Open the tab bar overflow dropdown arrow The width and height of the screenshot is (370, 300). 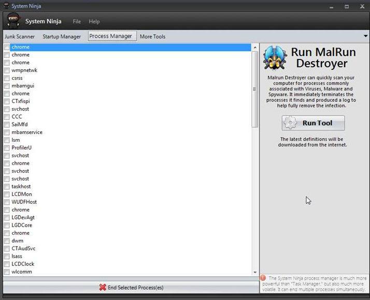click(x=365, y=36)
